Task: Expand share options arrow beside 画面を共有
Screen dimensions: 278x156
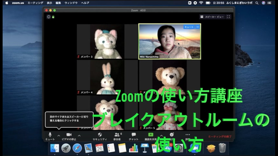Action: [161, 136]
